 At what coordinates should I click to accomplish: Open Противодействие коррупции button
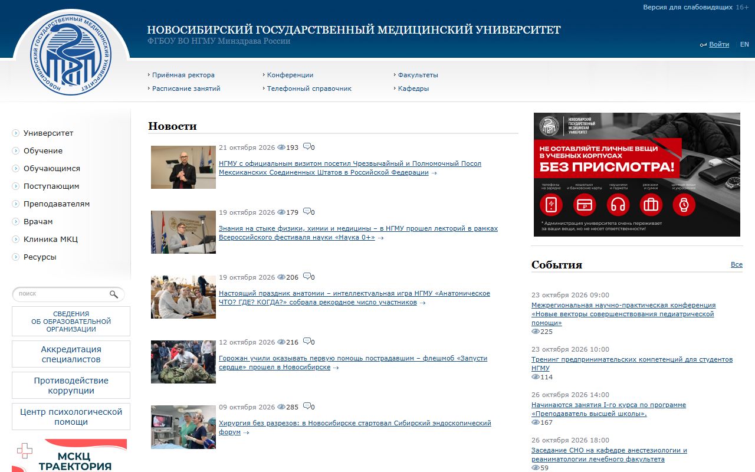click(71, 385)
